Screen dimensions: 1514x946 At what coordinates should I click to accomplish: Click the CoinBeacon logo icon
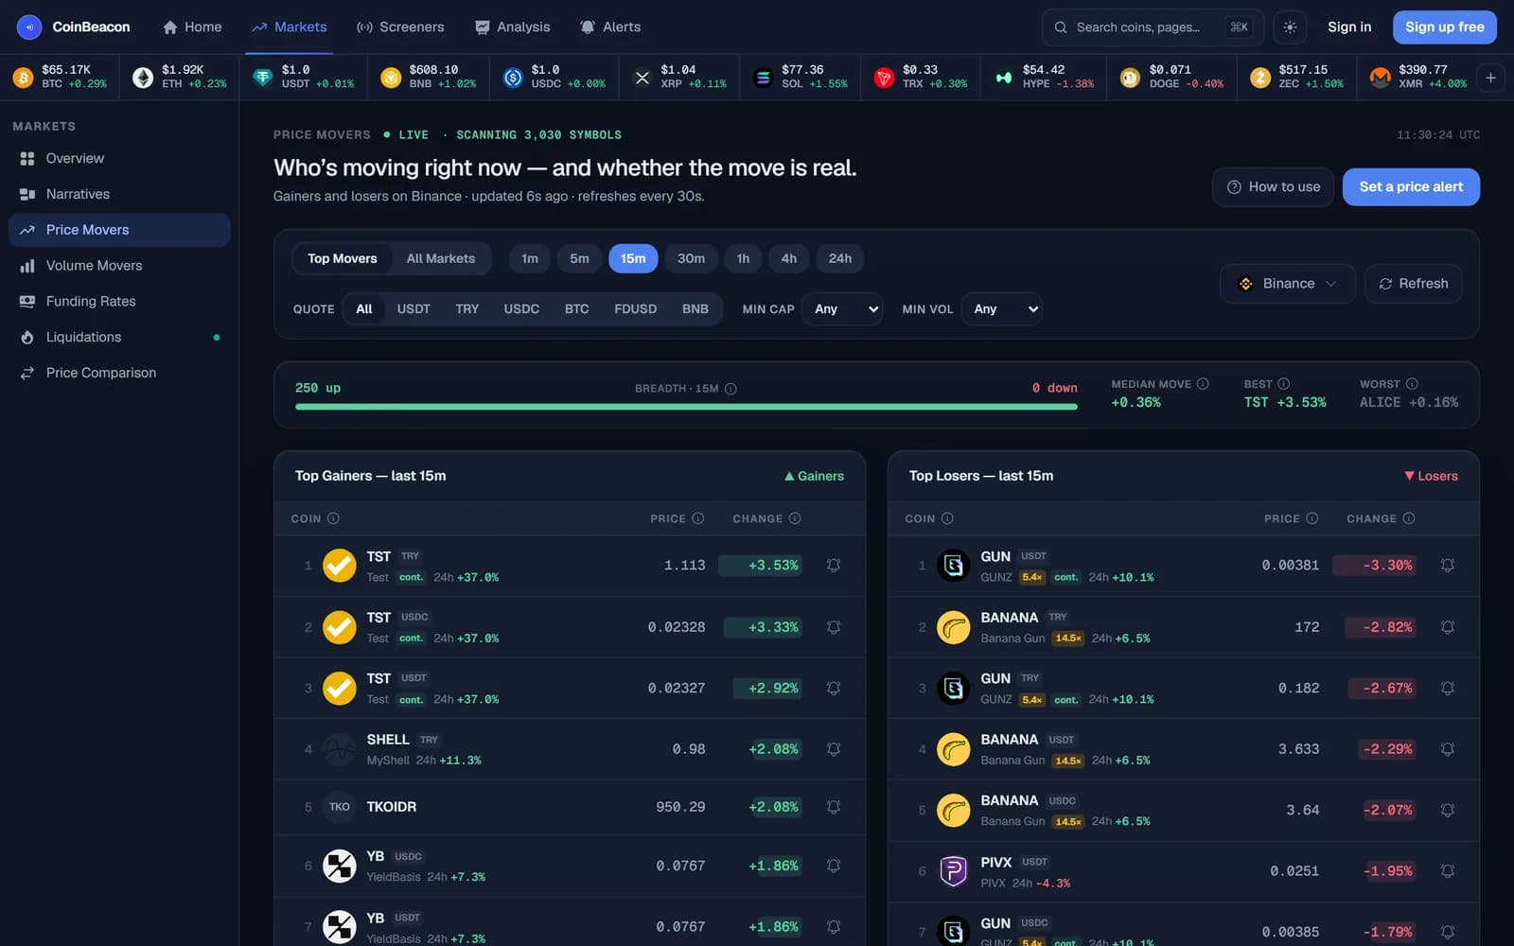(29, 27)
